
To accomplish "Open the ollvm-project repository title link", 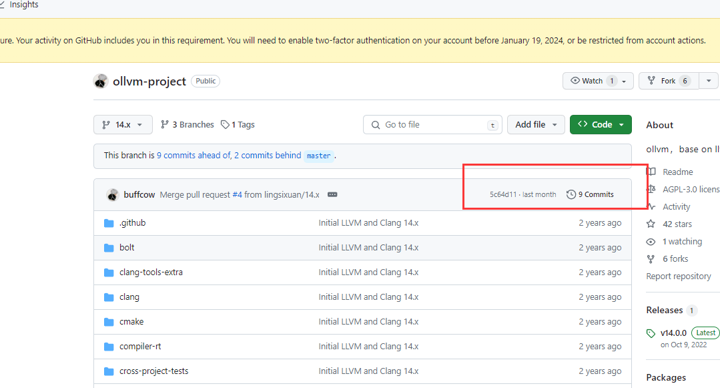I will [149, 81].
